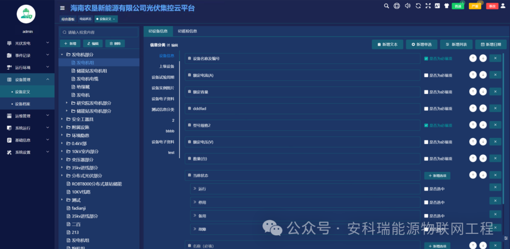Enter fullscreen with the expand icon
The height and width of the screenshot is (249, 510).
tap(428, 6)
